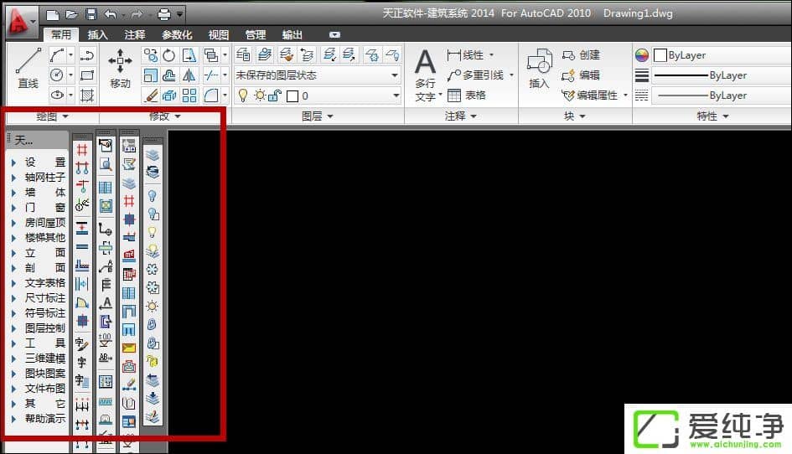
Task: Click the red grid icon atop TArch toolbar
Action: [82, 150]
